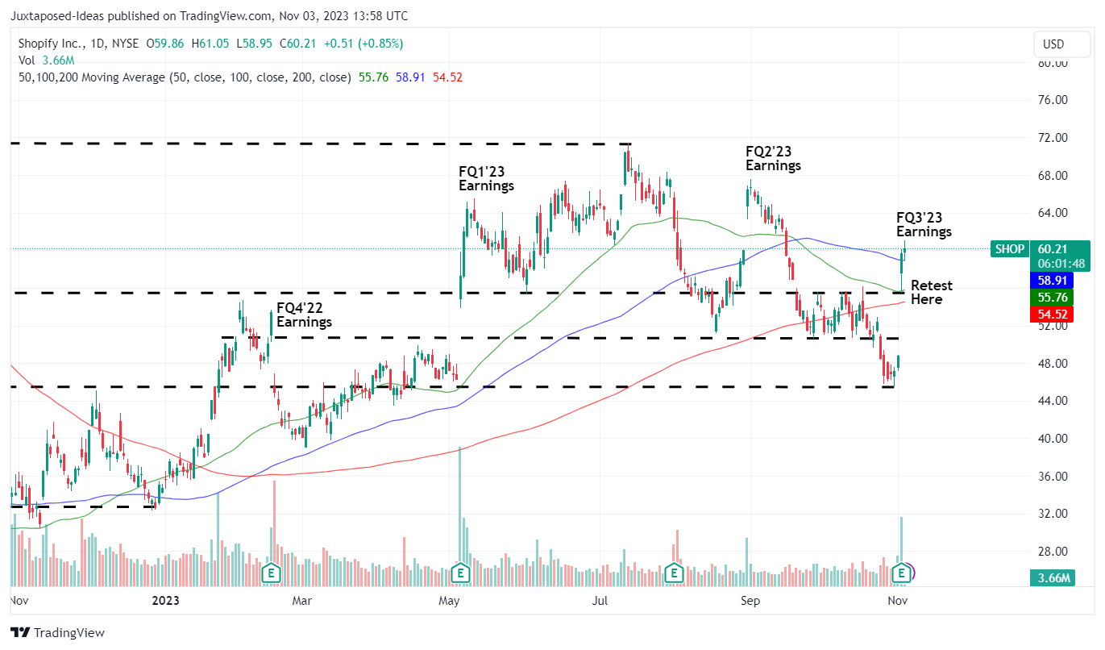The width and height of the screenshot is (1105, 650).
Task: Click the 06:01:48 bar countdown timer
Action: (x=1060, y=263)
